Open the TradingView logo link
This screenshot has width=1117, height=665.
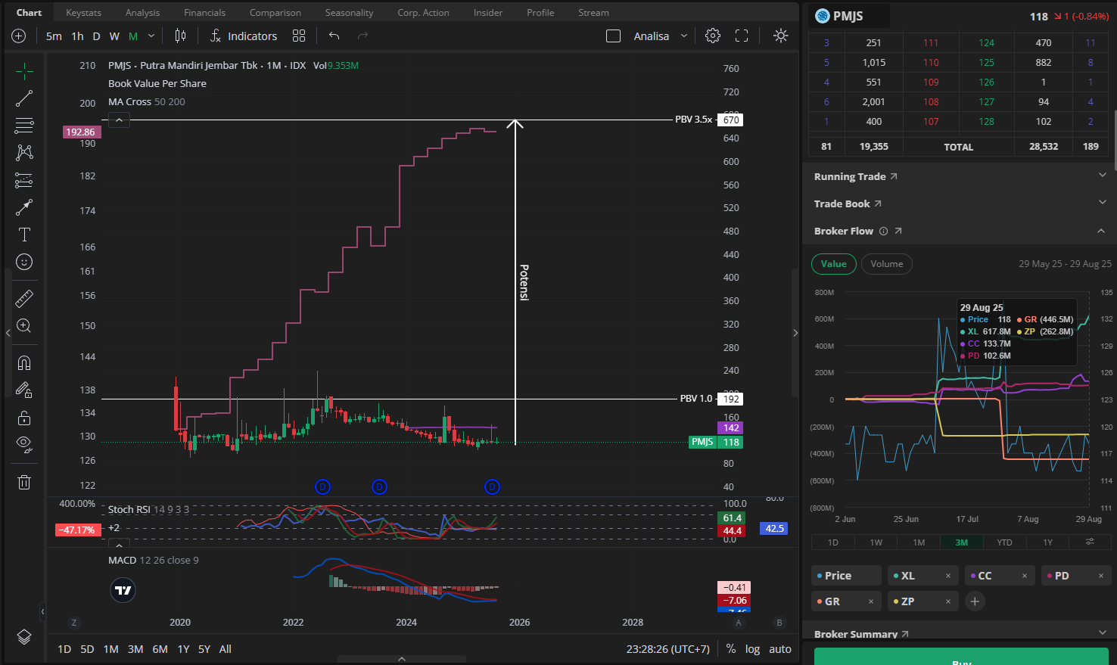click(x=123, y=590)
